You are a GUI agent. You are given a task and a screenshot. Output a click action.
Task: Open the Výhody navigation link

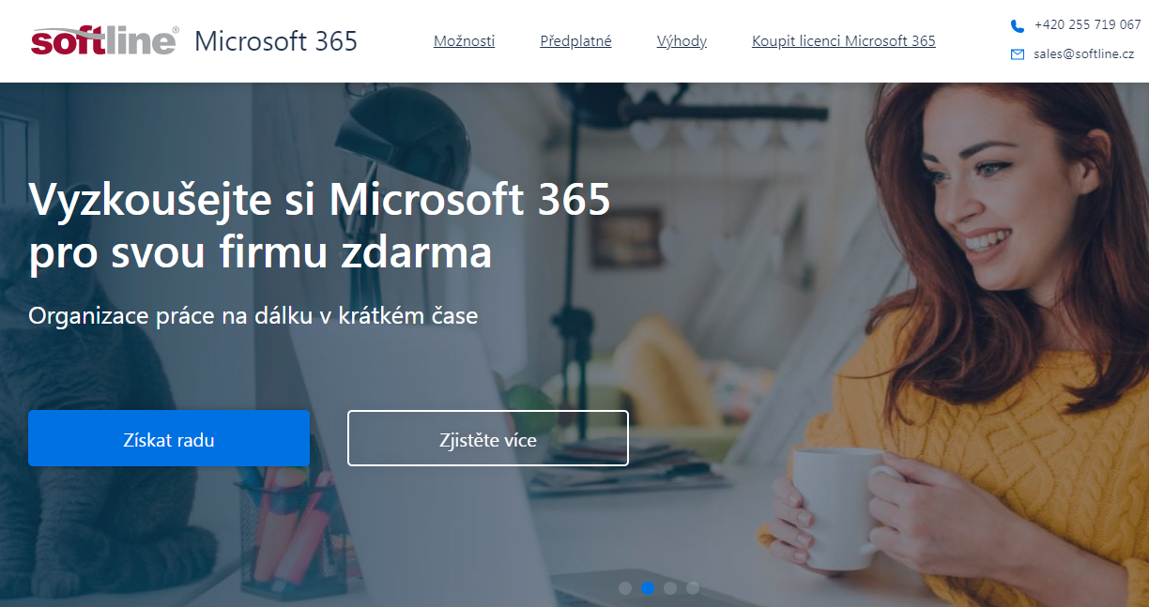coord(682,41)
